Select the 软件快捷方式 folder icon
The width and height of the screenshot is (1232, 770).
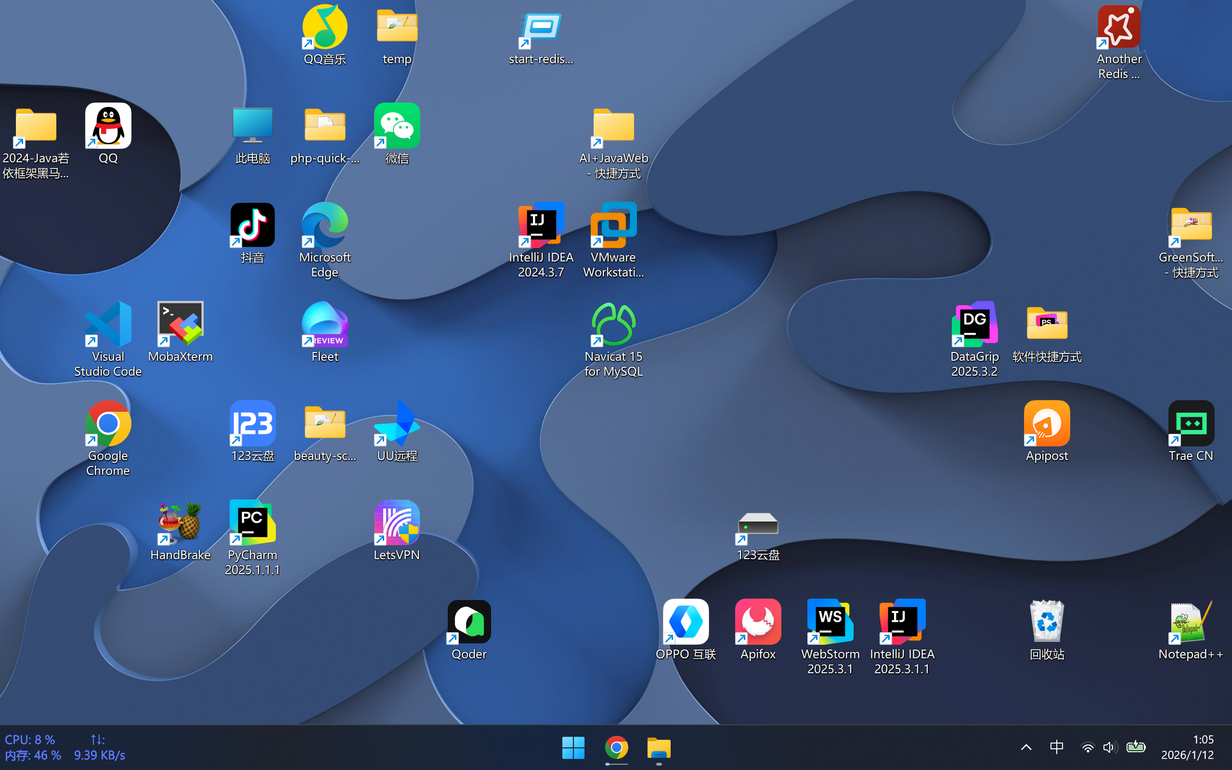pyautogui.click(x=1047, y=323)
